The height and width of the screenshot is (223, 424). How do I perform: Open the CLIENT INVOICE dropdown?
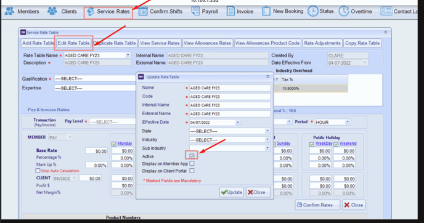pyautogui.click(x=75, y=178)
